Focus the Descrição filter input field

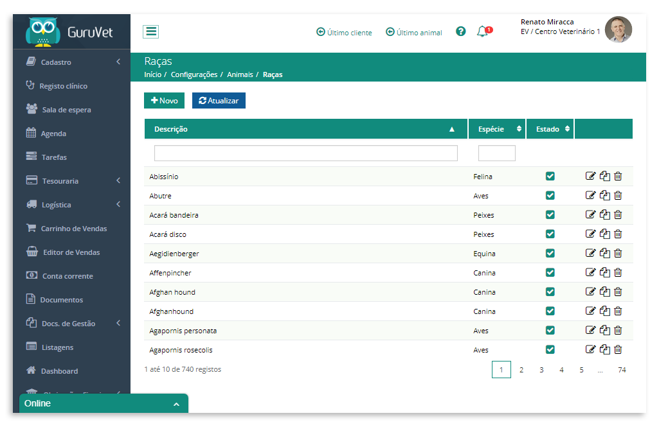pos(306,153)
